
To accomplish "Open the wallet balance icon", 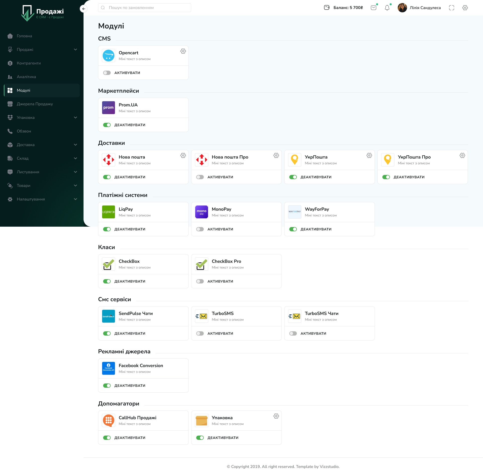I will click(327, 8).
